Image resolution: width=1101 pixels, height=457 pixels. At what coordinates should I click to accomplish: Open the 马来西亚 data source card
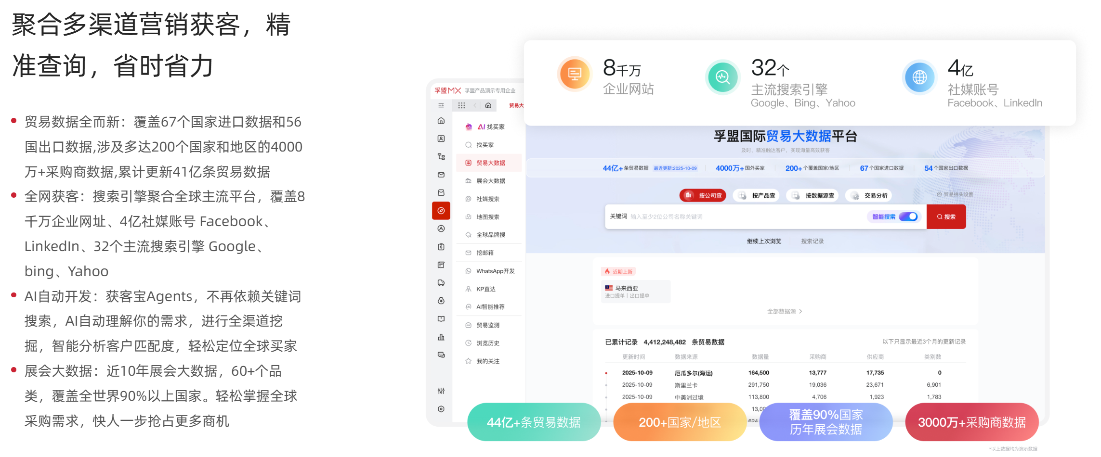[636, 292]
